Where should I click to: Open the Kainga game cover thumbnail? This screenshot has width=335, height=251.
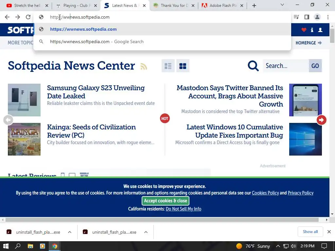pyautogui.click(x=24, y=139)
